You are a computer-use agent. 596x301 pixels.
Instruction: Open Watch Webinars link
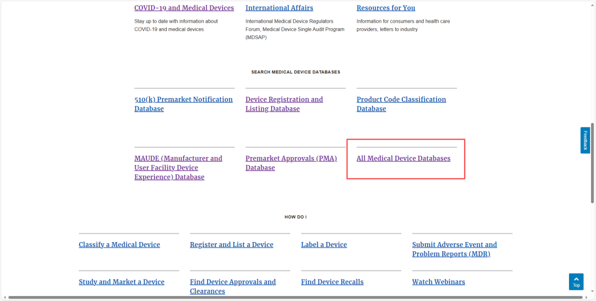[x=438, y=282]
